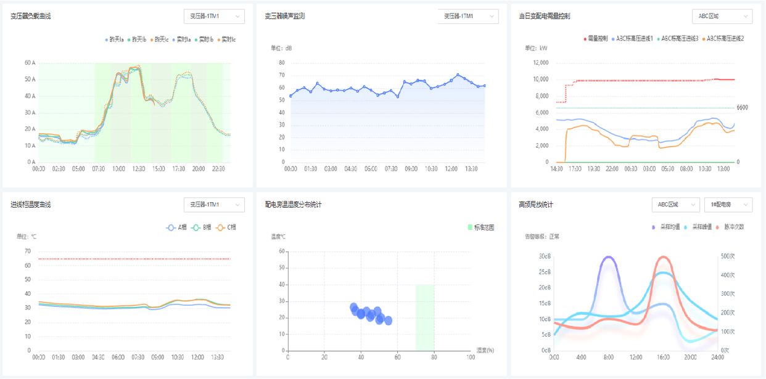Hide the ABC栋高压进线3 legend series

click(677, 38)
